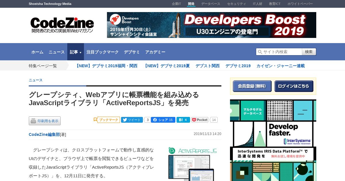The width and height of the screenshot is (345, 181).
Task: Click the printer icon for print view
Action: click(x=33, y=121)
